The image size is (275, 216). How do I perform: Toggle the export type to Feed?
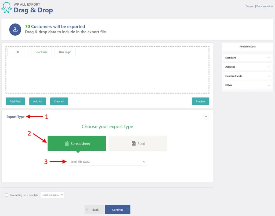point(138,143)
